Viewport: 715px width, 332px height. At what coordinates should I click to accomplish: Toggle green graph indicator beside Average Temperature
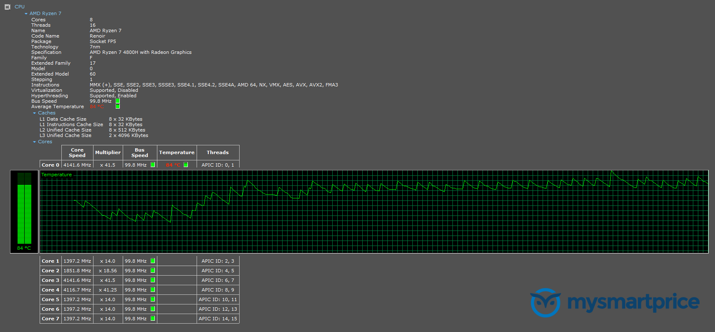pyautogui.click(x=118, y=106)
